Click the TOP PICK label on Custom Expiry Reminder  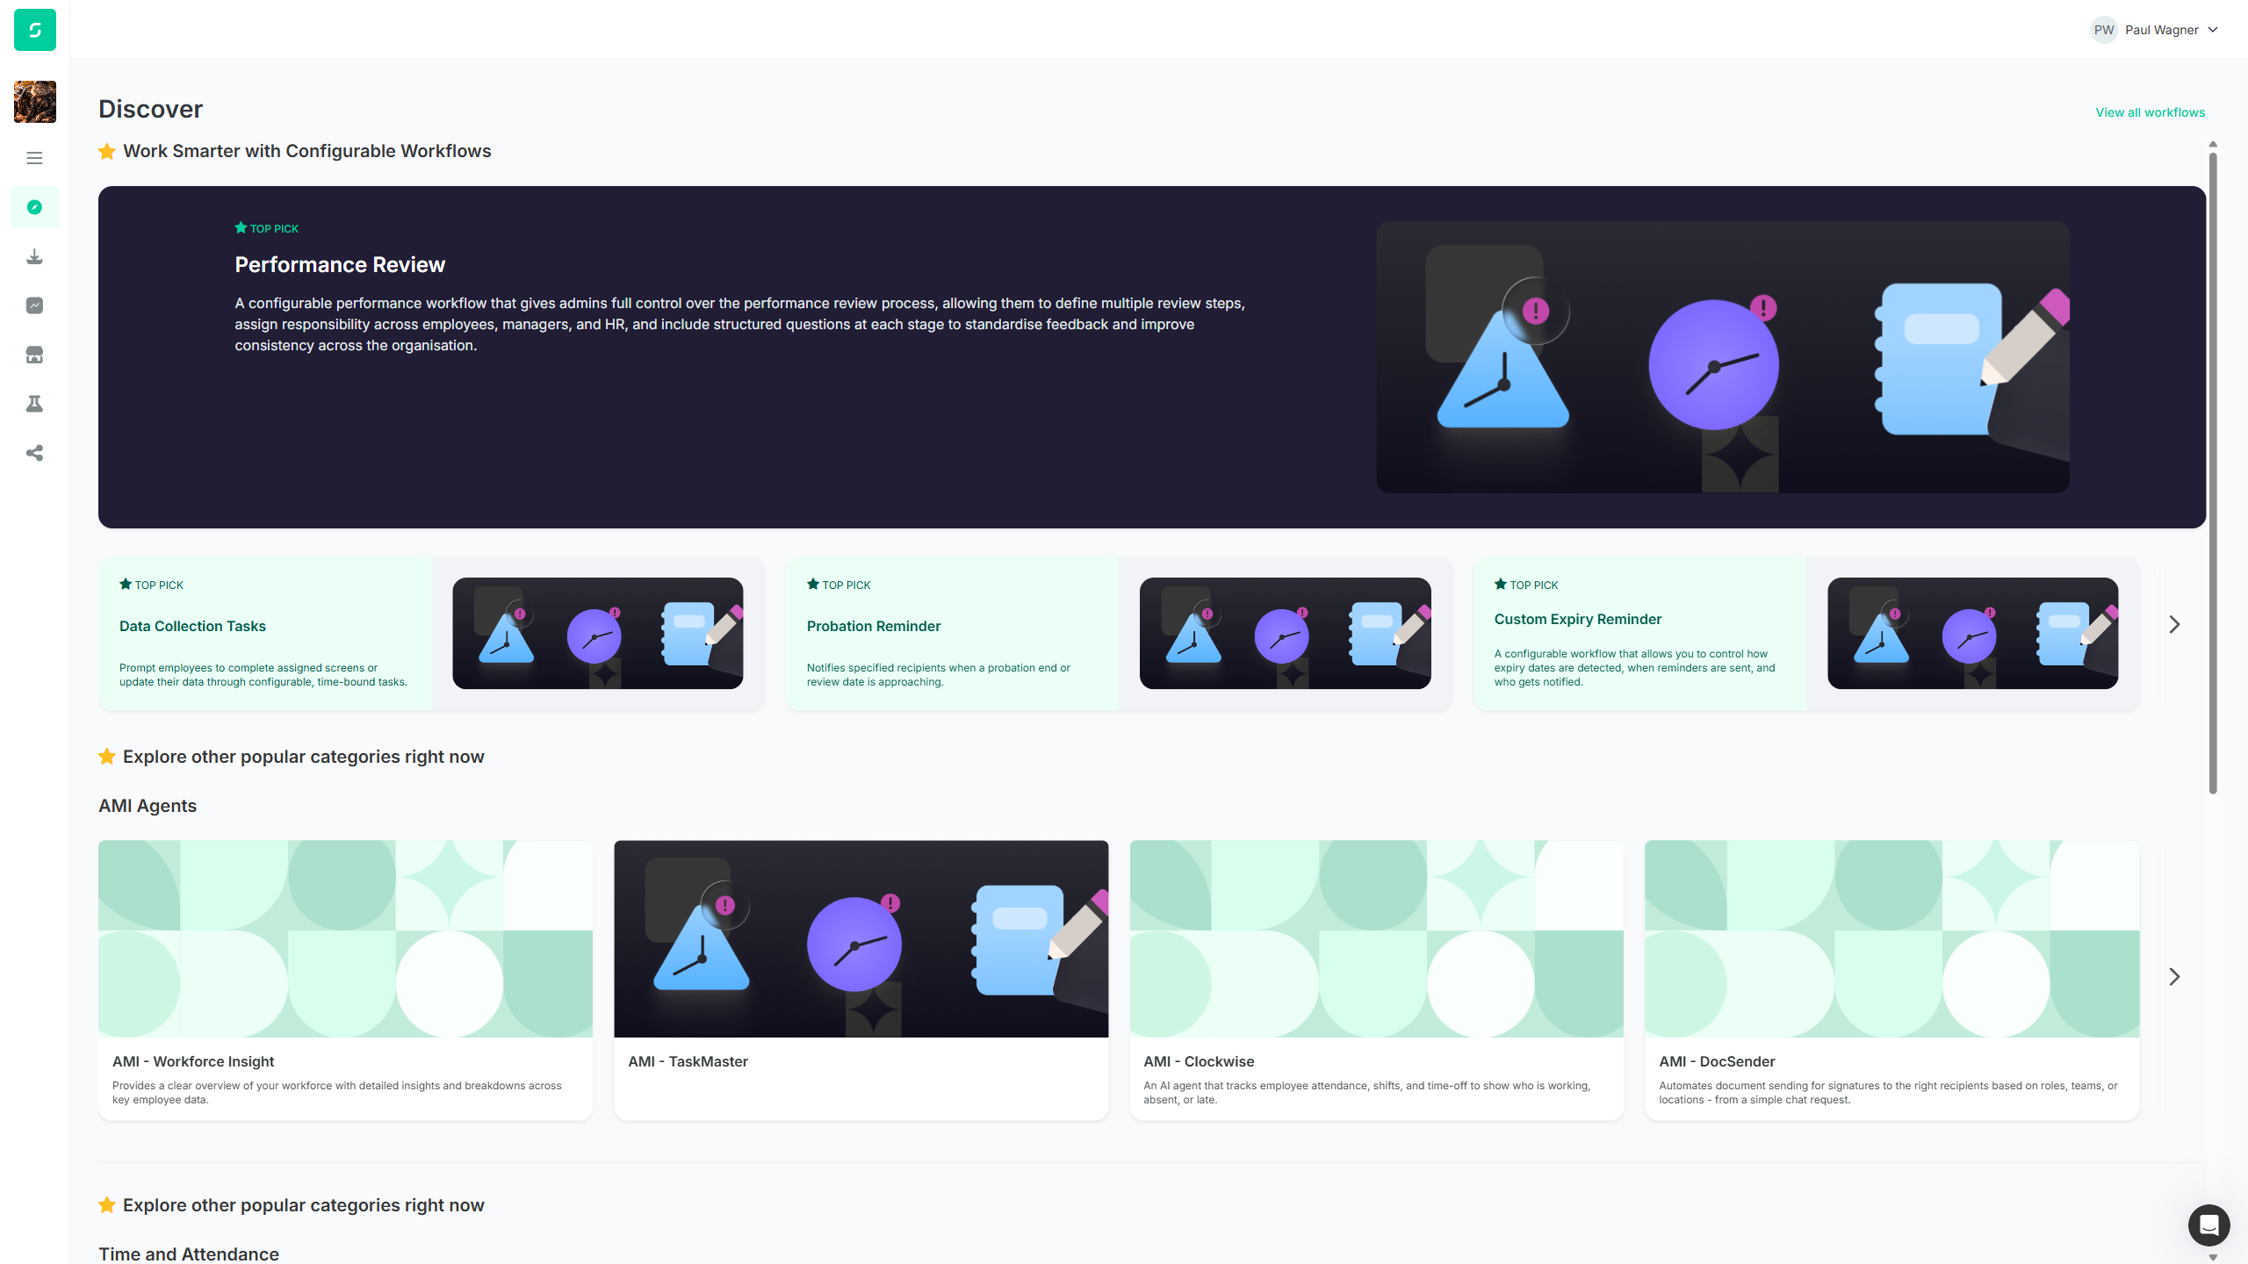(x=1526, y=585)
